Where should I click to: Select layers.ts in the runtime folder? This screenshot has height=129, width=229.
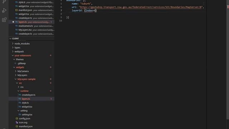[x=31, y=99]
